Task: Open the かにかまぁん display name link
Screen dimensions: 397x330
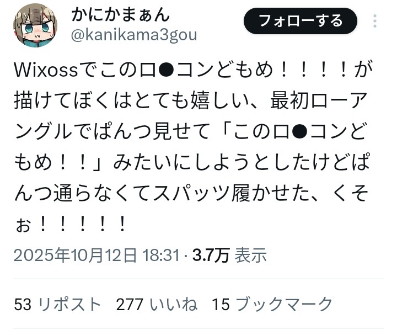Action: click(121, 15)
